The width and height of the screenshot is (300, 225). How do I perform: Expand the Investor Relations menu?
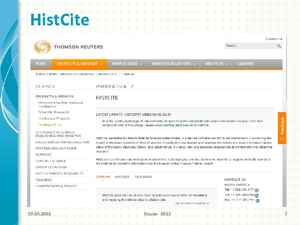173,64
